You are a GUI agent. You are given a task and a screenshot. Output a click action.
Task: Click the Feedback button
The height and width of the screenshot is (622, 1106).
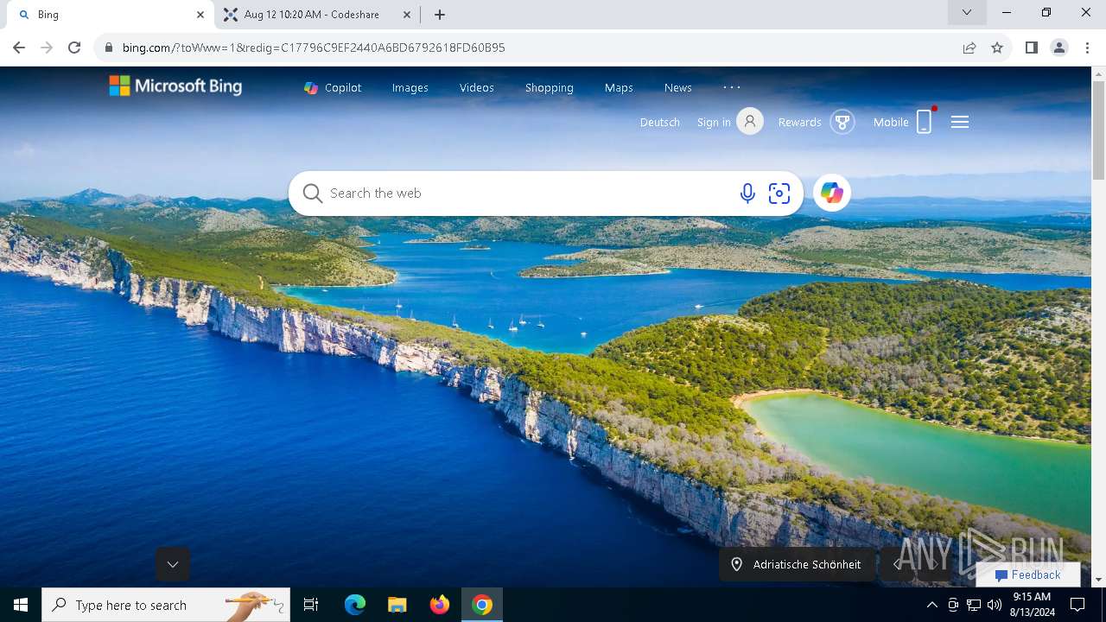click(x=1027, y=574)
